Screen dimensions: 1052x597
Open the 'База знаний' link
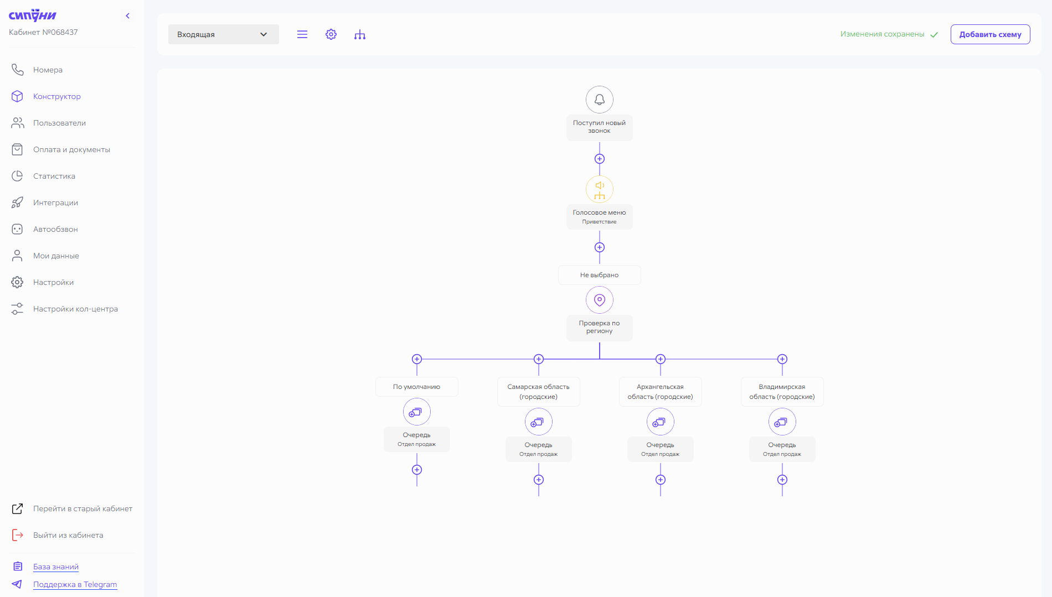(56, 567)
